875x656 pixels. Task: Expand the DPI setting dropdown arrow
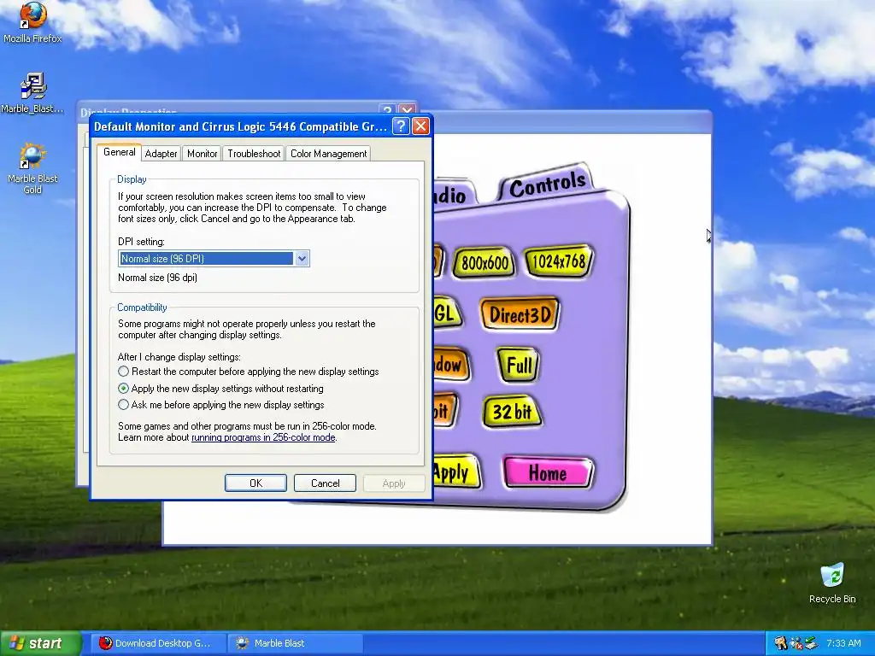(302, 258)
